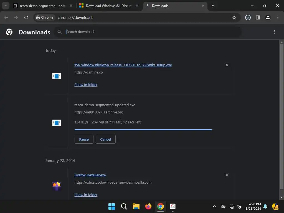Open File Explorer from taskbar
The width and height of the screenshot is (284, 213).
click(136, 206)
